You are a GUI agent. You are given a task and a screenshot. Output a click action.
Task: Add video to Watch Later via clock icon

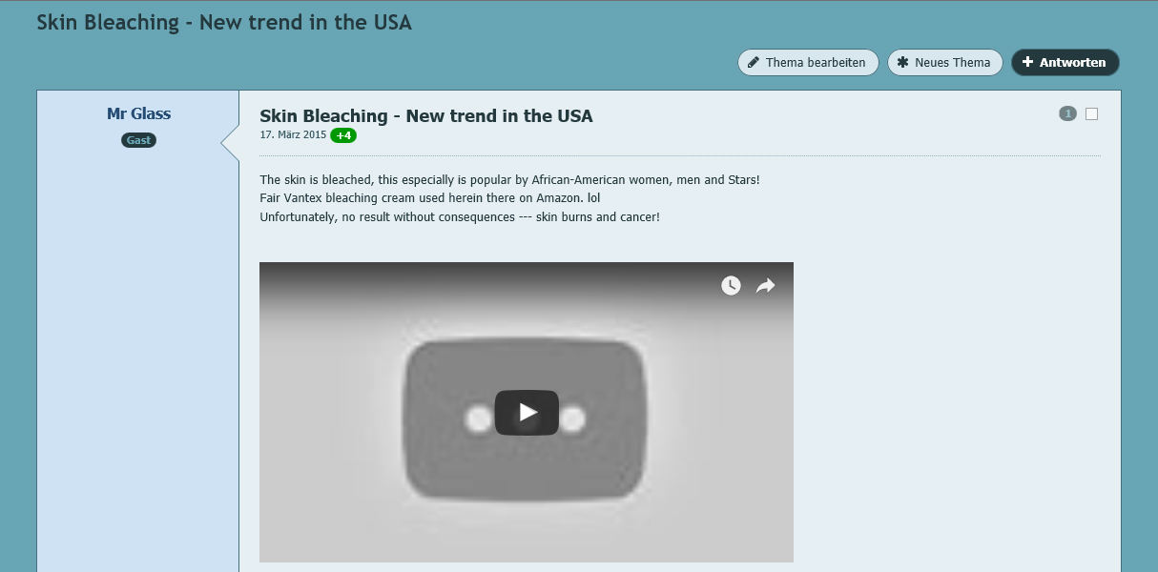point(731,285)
